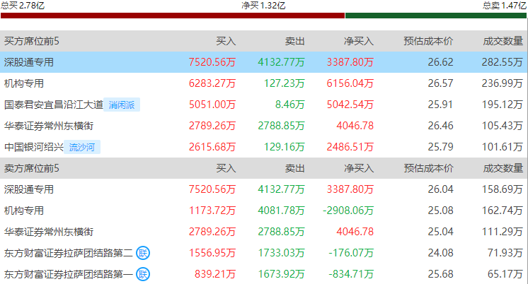Click volume 158.69万
This screenshot has width=528, height=284.
pyautogui.click(x=502, y=189)
